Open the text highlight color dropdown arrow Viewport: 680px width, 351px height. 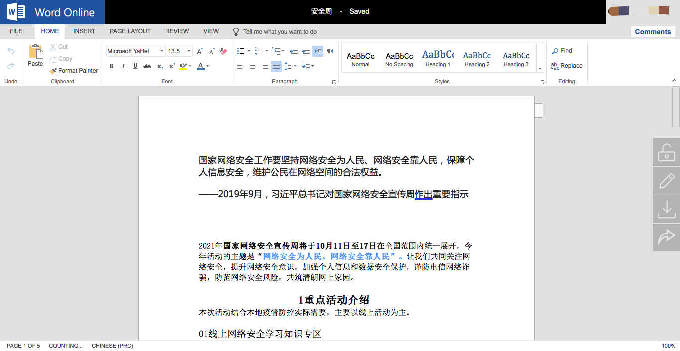(191, 66)
